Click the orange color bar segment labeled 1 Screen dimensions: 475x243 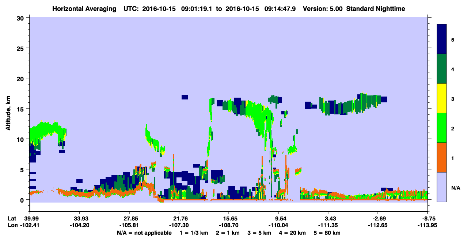pos(442,157)
